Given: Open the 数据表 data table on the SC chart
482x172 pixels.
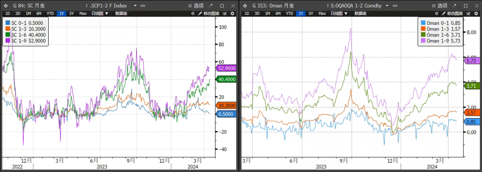Looking at the screenshot, I should [121, 13].
